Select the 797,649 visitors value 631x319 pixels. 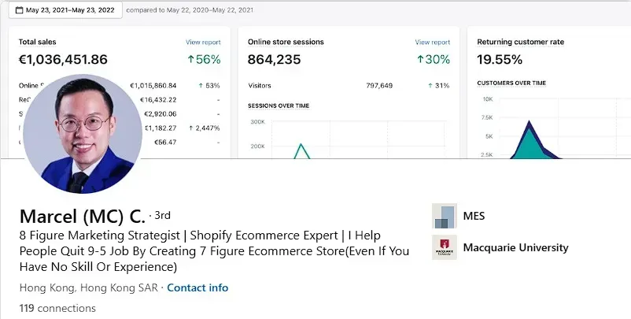(x=379, y=85)
